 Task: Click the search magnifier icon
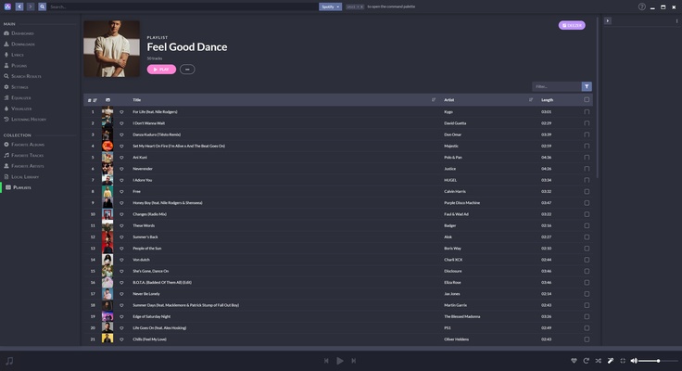pyautogui.click(x=43, y=6)
